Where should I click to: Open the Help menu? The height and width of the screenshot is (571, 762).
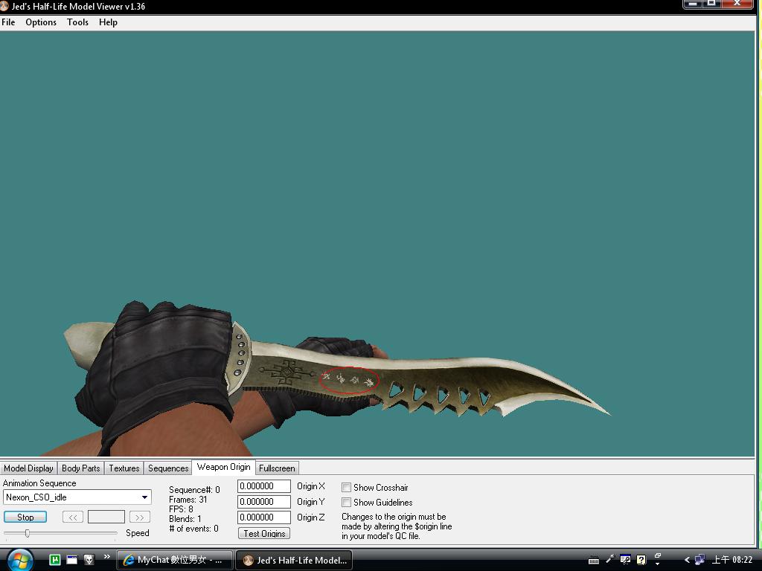point(108,22)
